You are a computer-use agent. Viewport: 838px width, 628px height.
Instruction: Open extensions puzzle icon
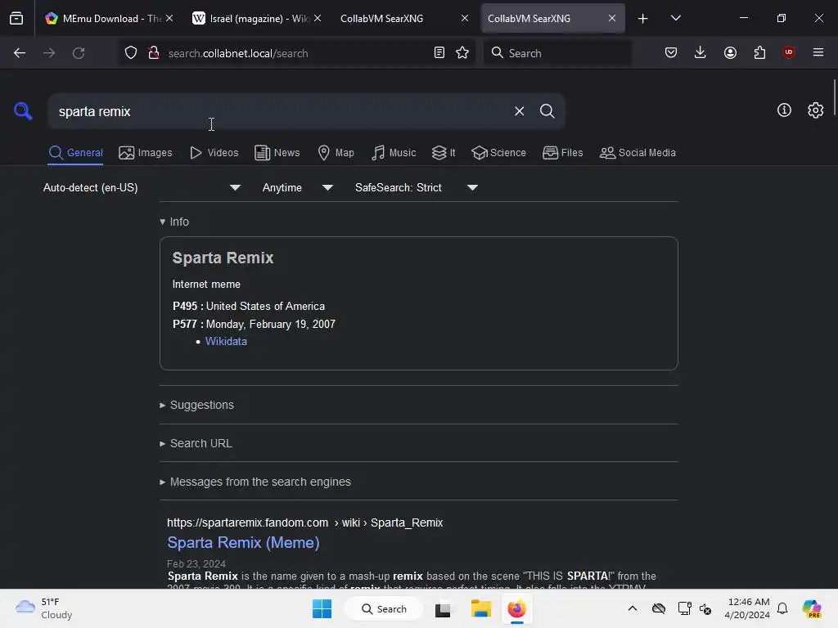pyautogui.click(x=759, y=53)
